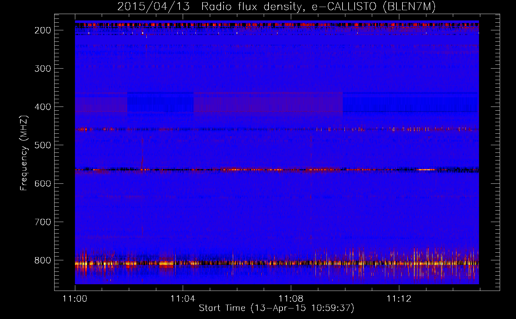The image size is (516, 319).
Task: Click the 500 frequency tick label
Action: (43, 145)
